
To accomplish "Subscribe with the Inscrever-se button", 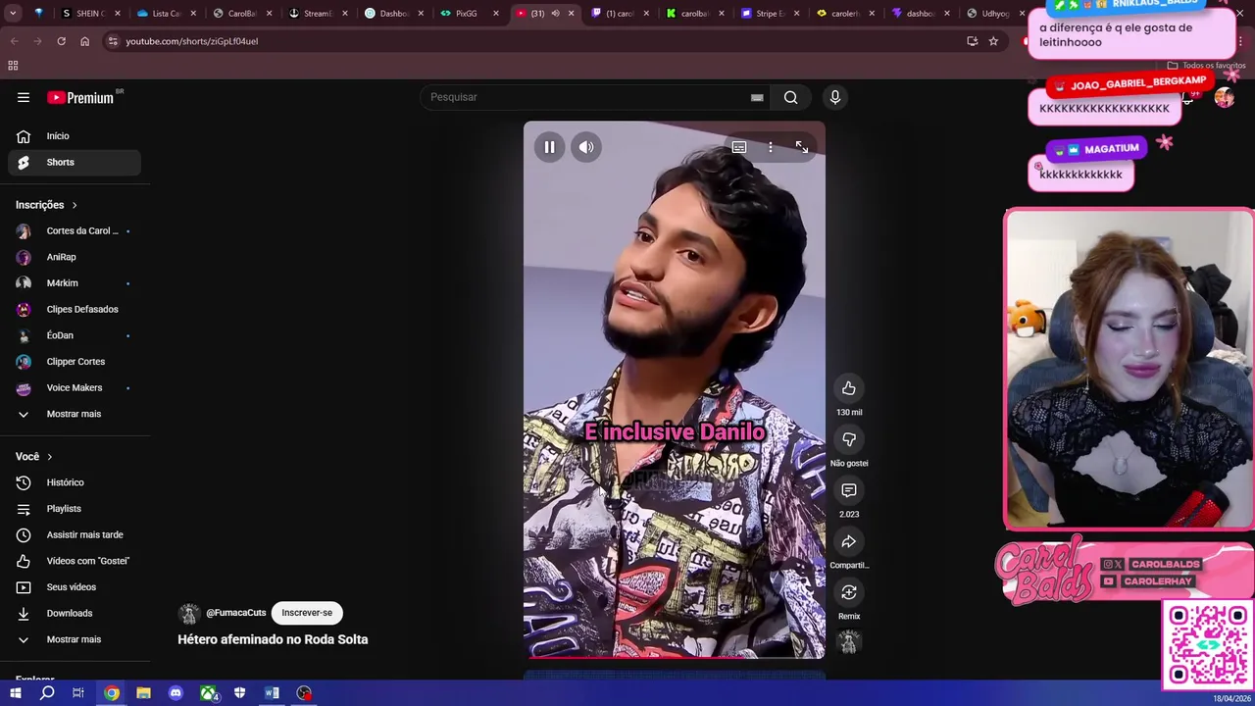I will click(x=307, y=613).
